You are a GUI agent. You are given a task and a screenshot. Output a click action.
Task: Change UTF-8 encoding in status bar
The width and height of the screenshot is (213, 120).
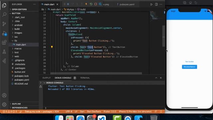point(69,112)
